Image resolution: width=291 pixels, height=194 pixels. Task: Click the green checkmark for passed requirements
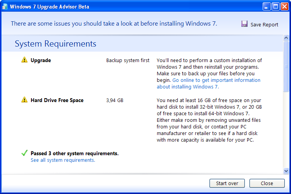[x=24, y=153]
